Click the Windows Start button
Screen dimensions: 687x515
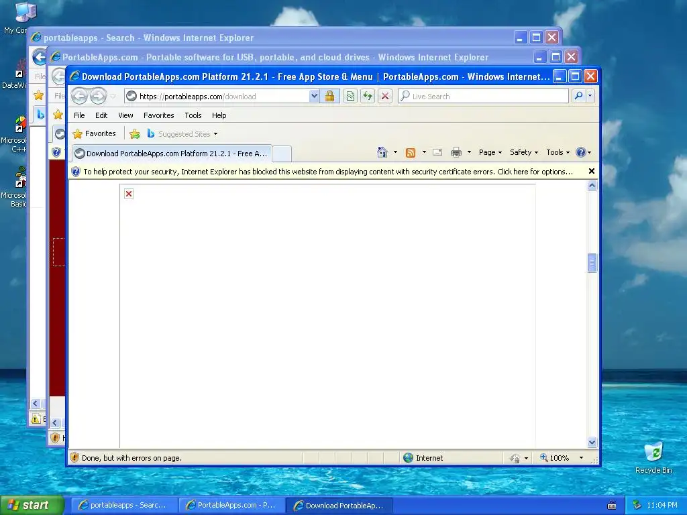tap(32, 505)
